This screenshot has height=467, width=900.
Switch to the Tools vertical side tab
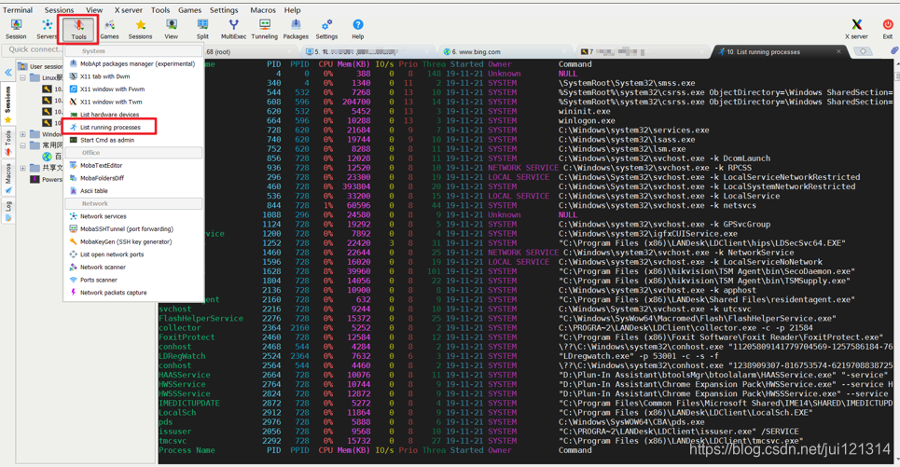click(x=8, y=143)
